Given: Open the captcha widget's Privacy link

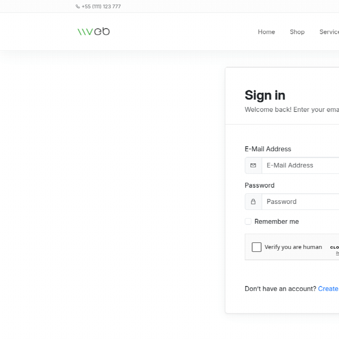Looking at the screenshot, I should (x=337, y=253).
